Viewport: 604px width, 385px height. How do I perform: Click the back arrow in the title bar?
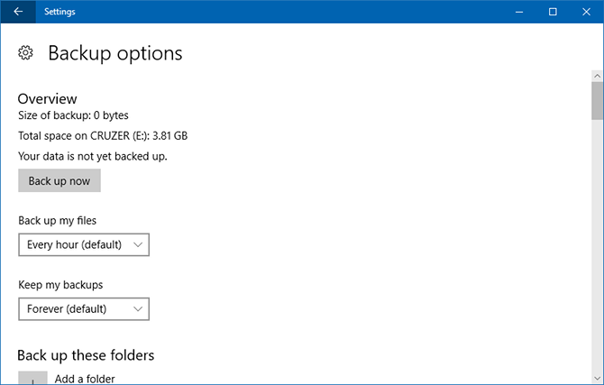click(x=18, y=12)
